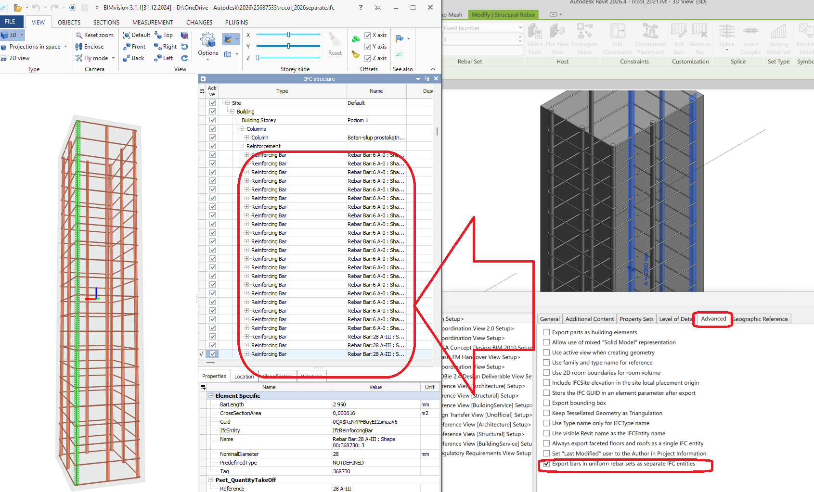Screen dimensions: 814x492
Task: Uncheck the Z axis offset checkbox
Action: (x=368, y=58)
